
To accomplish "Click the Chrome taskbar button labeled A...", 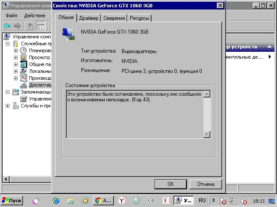I will [x=103, y=201].
